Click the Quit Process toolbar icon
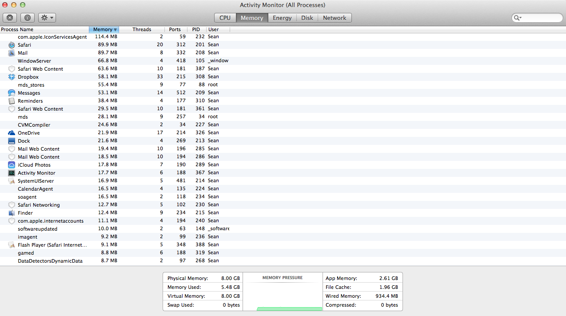Viewport: 566px width, 316px height. tap(10, 18)
